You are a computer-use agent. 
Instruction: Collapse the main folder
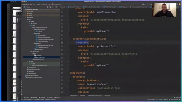(x=28, y=21)
